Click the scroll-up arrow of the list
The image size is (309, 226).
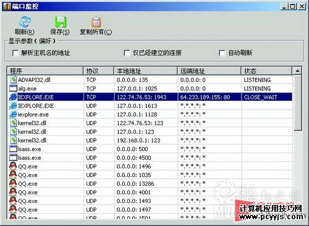click(297, 71)
